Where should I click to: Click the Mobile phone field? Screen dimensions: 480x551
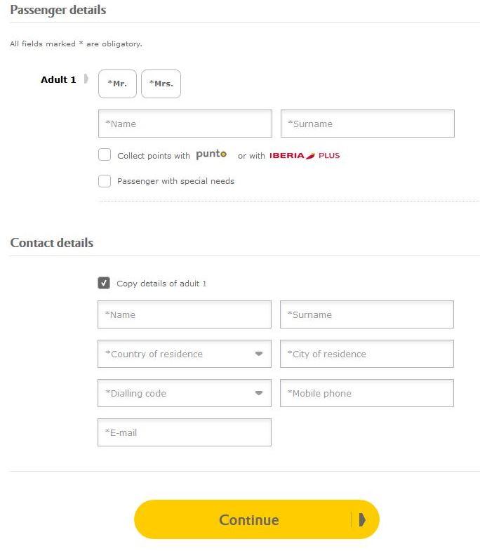tap(367, 393)
